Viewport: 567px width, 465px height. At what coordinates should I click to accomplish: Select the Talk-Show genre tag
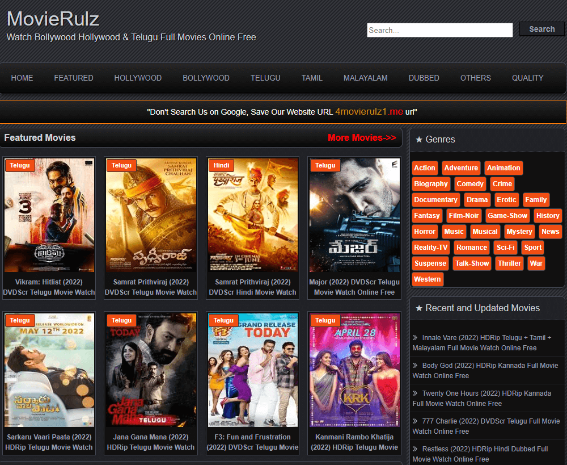point(472,263)
